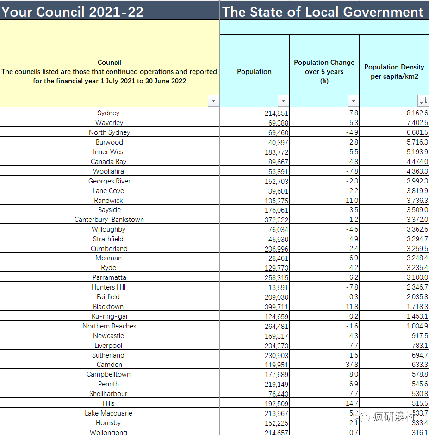429x435 pixels.
Task: Select the Sydney council cell
Action: [x=109, y=113]
